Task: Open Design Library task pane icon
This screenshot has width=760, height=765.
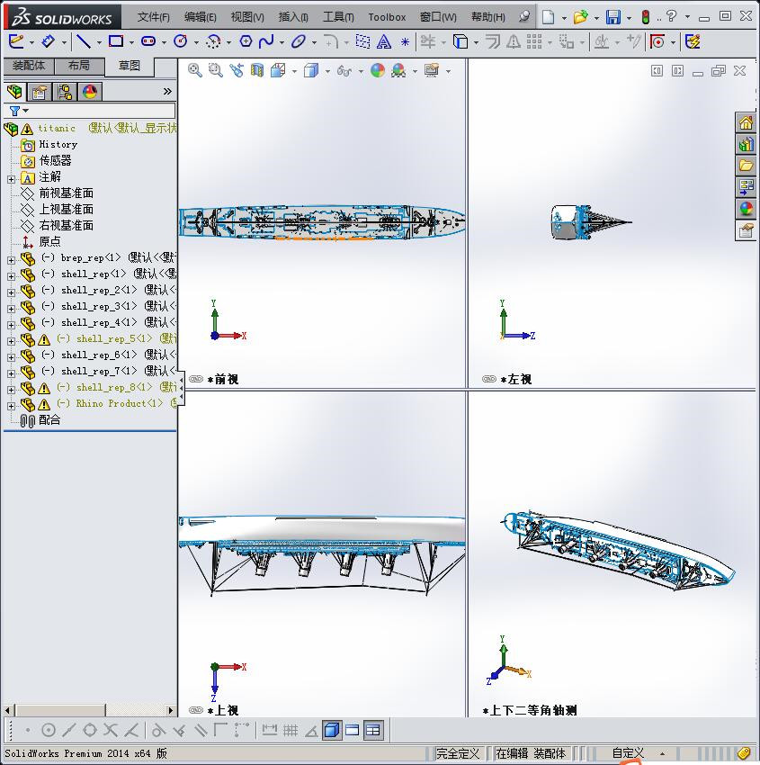Action: click(x=746, y=144)
